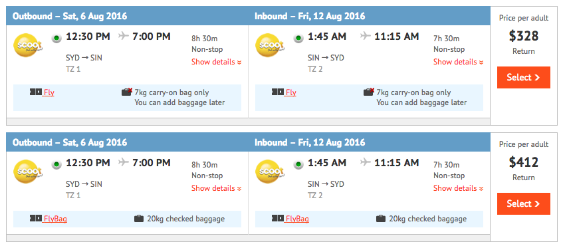Screen dimensions: 561x246
Task: Open the Fly fare link on inbound $328 flight
Action: coord(291,92)
